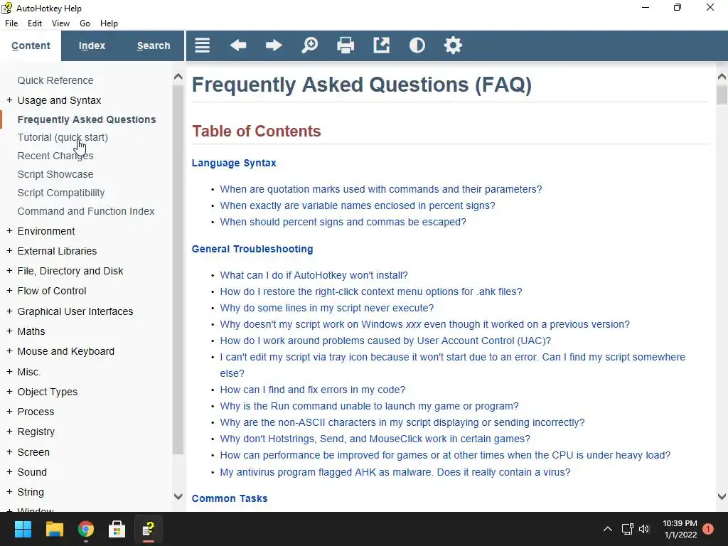Viewport: 728px width, 546px height.
Task: Print the page with the printer icon
Action: point(346,45)
